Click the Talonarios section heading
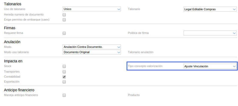Screen dimensions: 238x106 click(x=13, y=4)
